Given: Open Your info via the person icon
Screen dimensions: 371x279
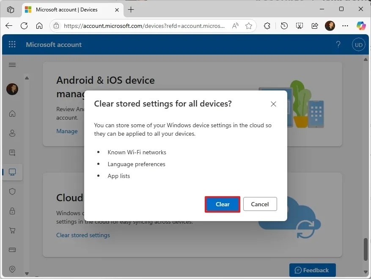Looking at the screenshot, I should pyautogui.click(x=12, y=133).
